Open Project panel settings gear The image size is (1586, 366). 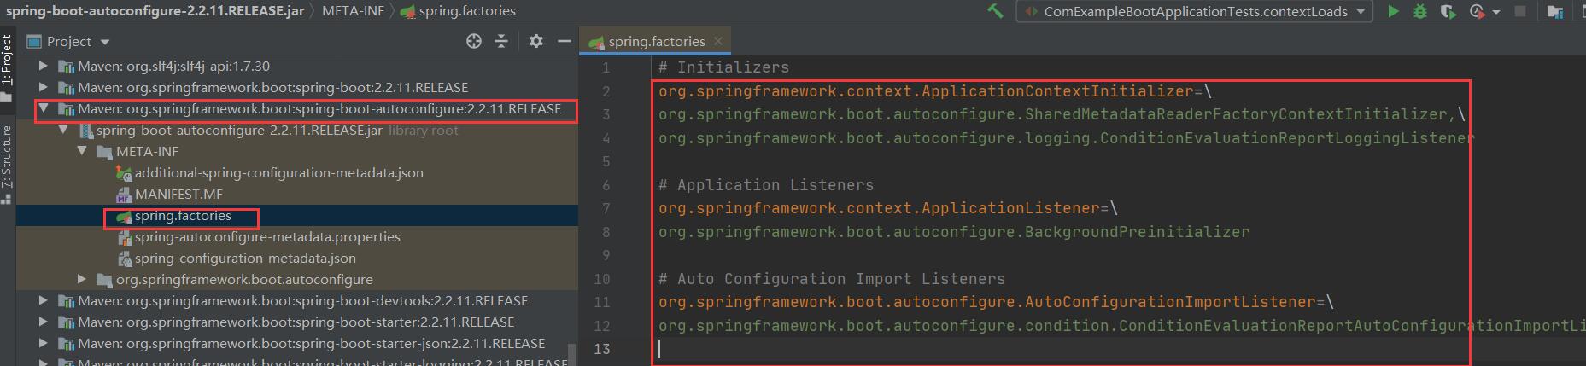(x=536, y=41)
